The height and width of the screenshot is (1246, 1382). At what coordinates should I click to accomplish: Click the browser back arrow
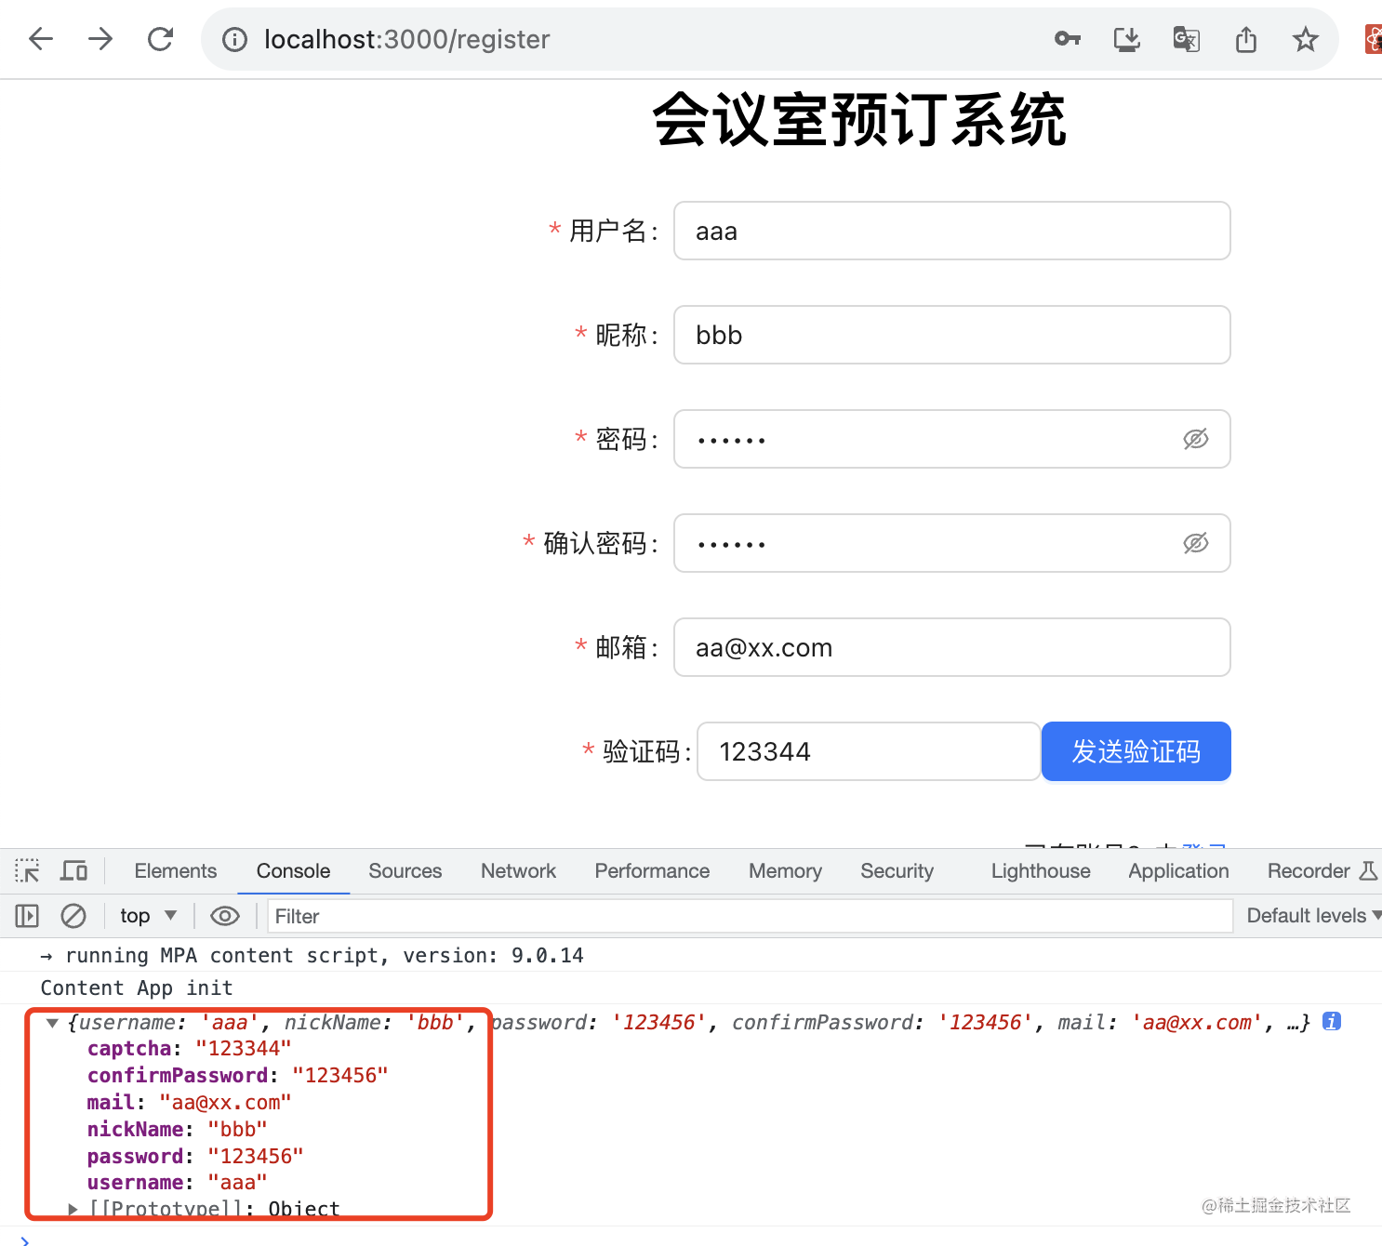(41, 39)
